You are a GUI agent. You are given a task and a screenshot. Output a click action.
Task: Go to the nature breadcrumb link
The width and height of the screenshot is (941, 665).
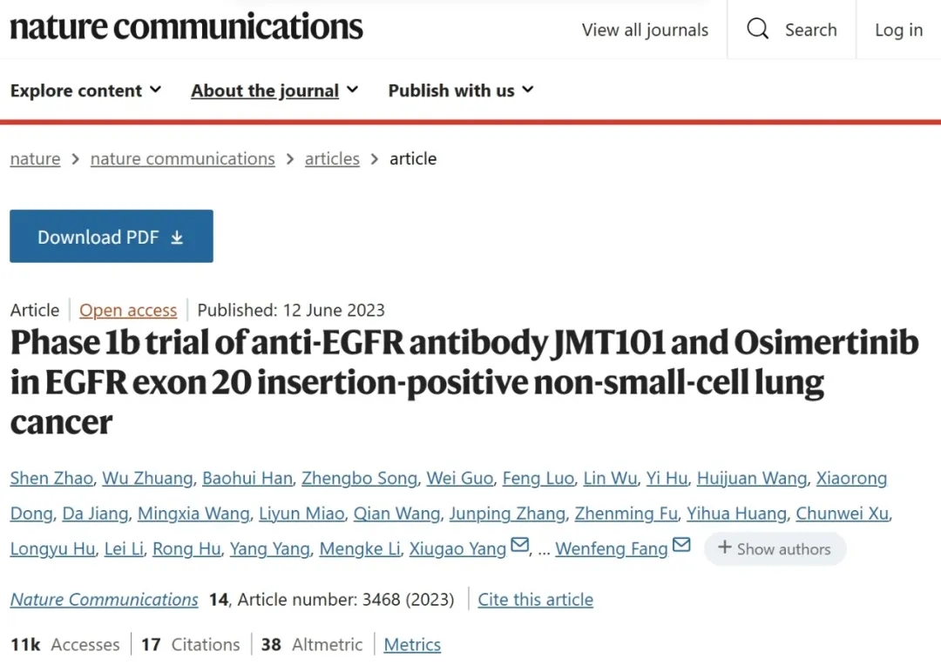(35, 158)
